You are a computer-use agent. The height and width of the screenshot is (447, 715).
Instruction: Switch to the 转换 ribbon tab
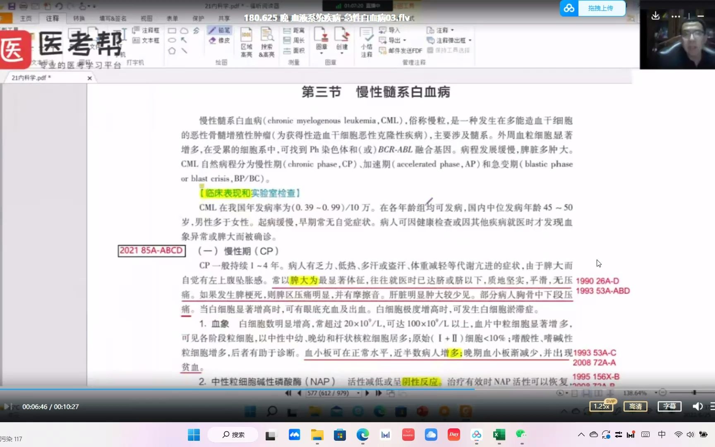(x=79, y=18)
